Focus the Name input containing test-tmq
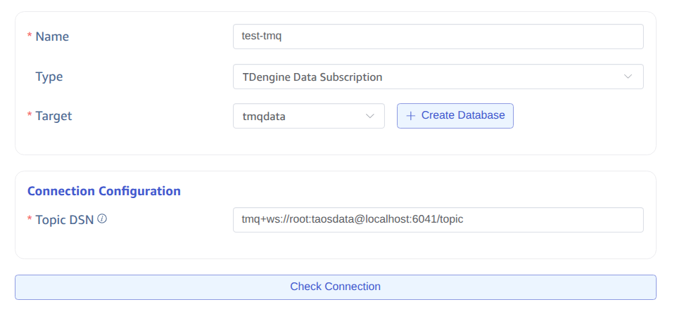684x321 pixels. pyautogui.click(x=438, y=37)
